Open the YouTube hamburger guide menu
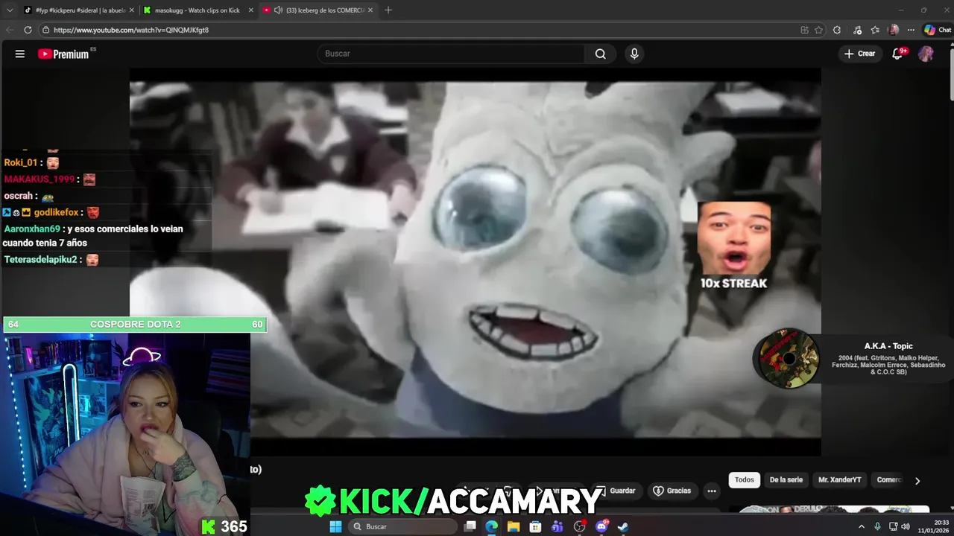954x536 pixels. pos(20,54)
